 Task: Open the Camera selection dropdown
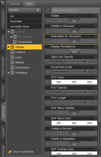(24, 10)
